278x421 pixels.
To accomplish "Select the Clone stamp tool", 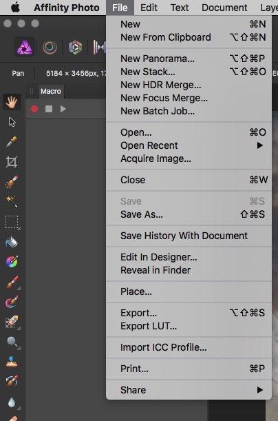I will tap(12, 361).
